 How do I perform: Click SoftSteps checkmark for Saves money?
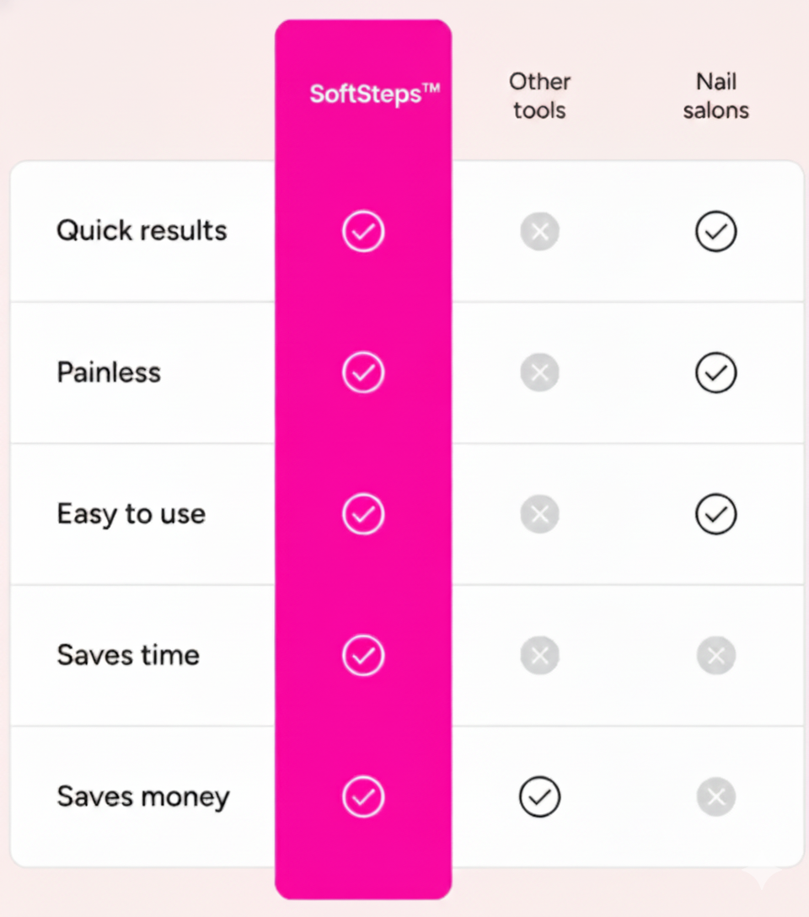pyautogui.click(x=363, y=797)
